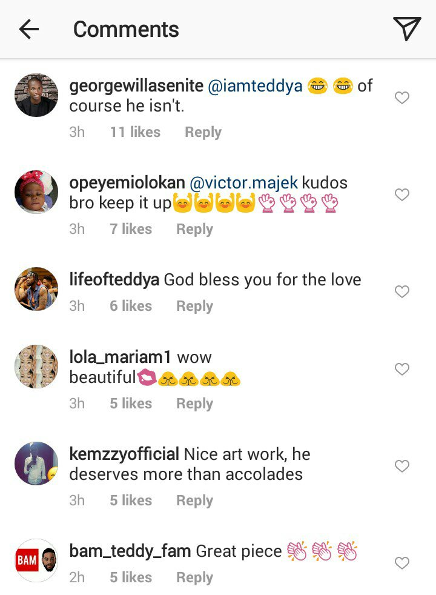436x595 pixels.
Task: Open opeyemiolokan's avatar
Action: pos(36,192)
